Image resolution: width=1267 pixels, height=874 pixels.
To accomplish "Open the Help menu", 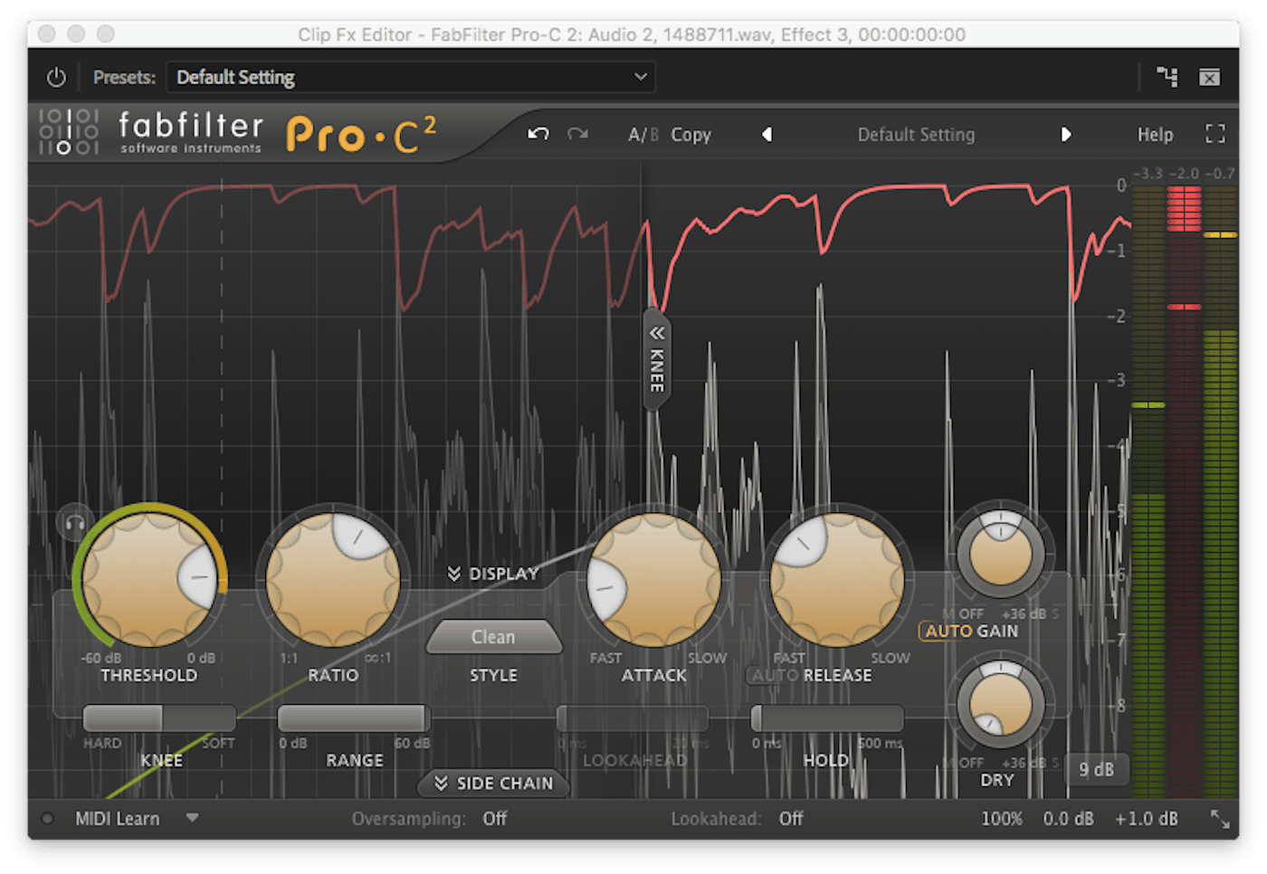I will click(1155, 135).
